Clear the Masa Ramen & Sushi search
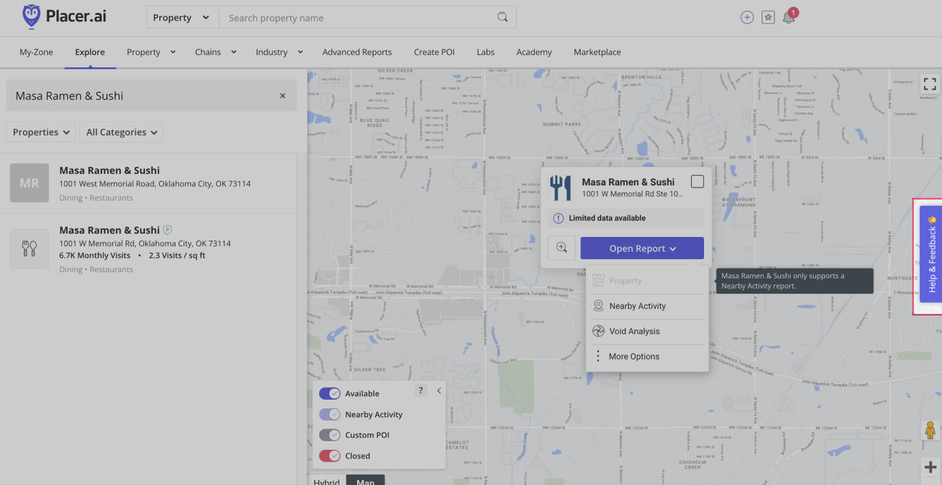 [x=283, y=96]
